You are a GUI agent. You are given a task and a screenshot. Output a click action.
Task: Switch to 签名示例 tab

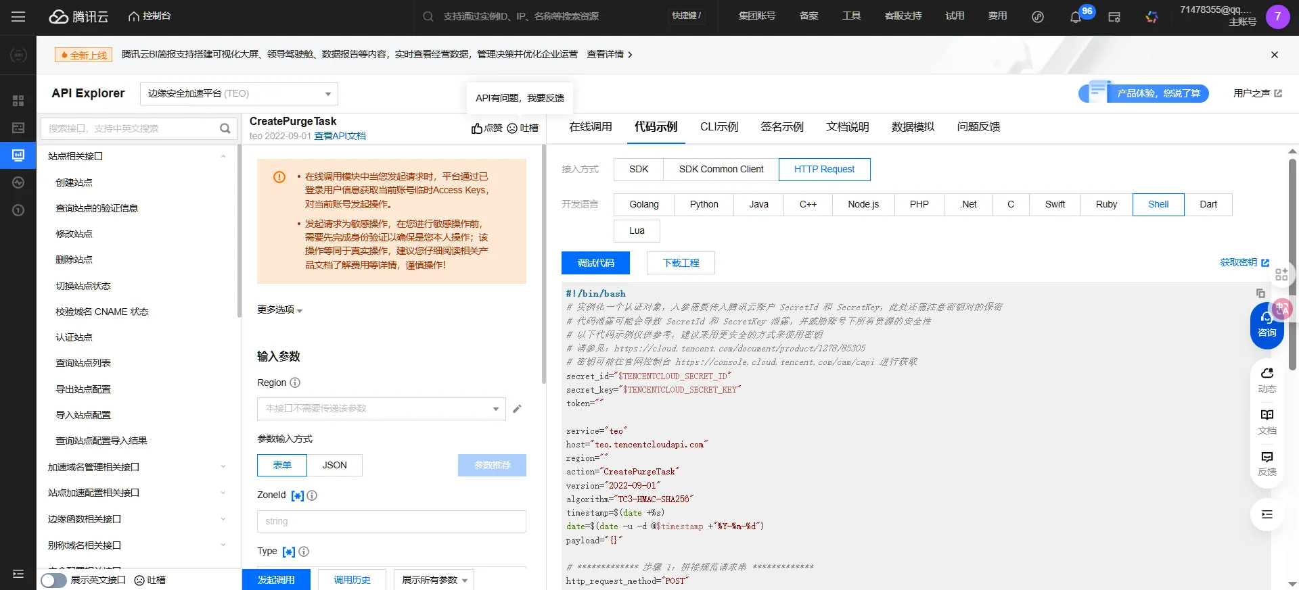(x=782, y=127)
